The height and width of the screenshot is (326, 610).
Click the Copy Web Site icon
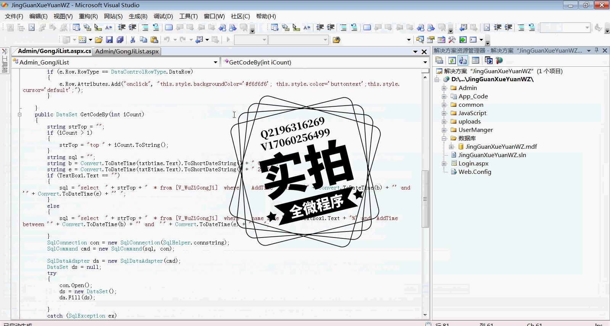488,60
